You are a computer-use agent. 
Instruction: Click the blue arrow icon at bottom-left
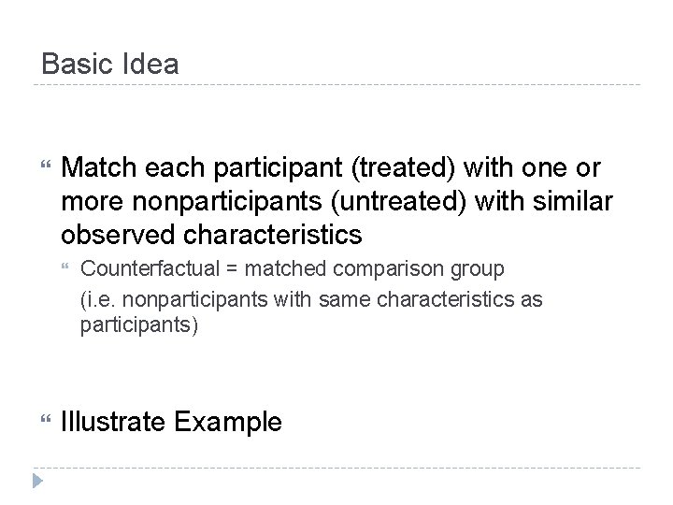click(x=37, y=481)
